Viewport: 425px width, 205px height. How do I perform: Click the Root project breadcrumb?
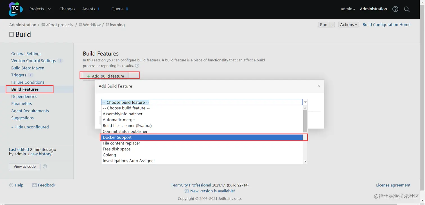59,25
